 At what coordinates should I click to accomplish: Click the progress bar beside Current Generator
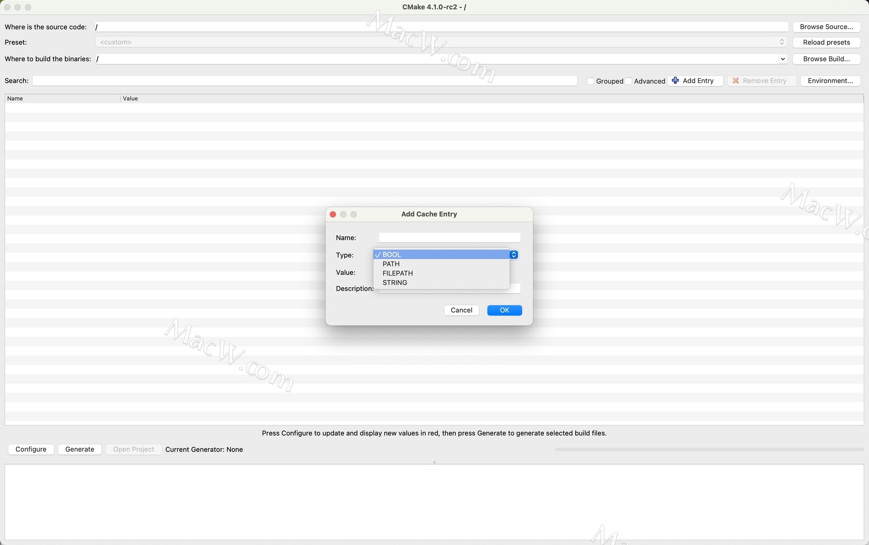coord(709,449)
